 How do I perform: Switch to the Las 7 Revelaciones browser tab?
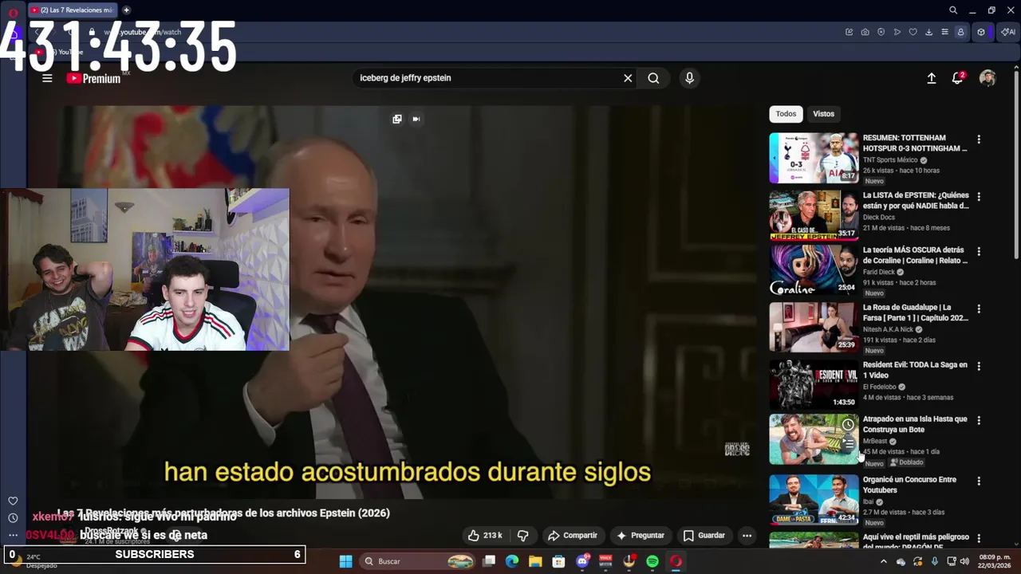(73, 10)
